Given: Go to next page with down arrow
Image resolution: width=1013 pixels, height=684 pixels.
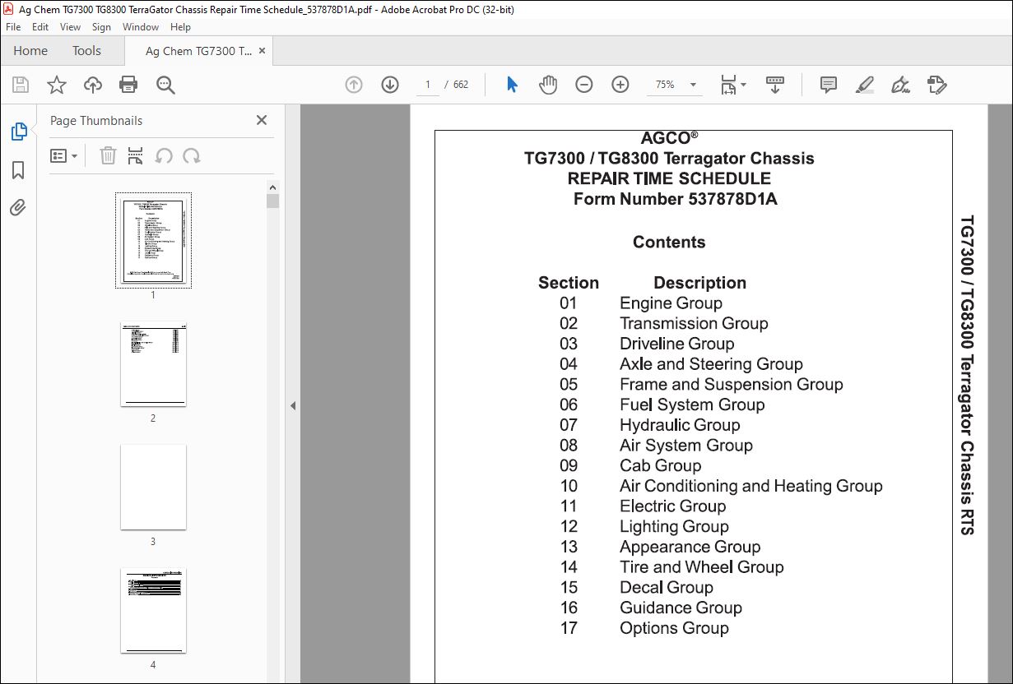Looking at the screenshot, I should point(390,85).
